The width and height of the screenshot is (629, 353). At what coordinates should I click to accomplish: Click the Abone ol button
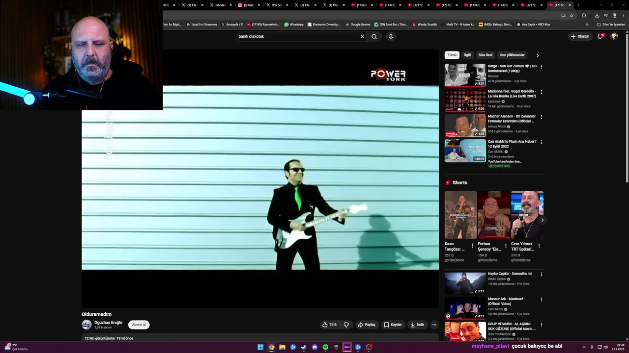point(139,325)
